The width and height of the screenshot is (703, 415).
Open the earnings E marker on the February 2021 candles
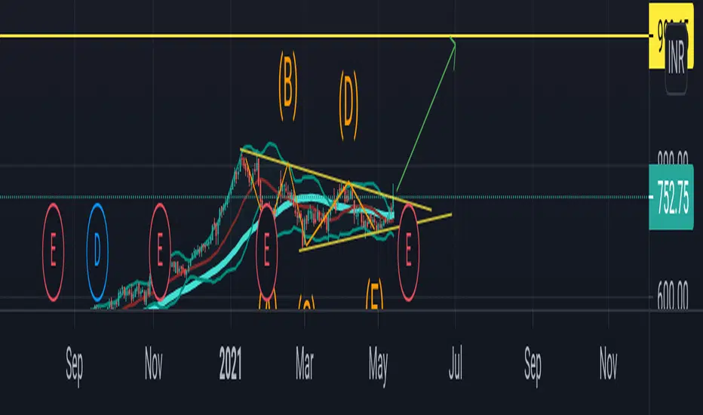267,252
